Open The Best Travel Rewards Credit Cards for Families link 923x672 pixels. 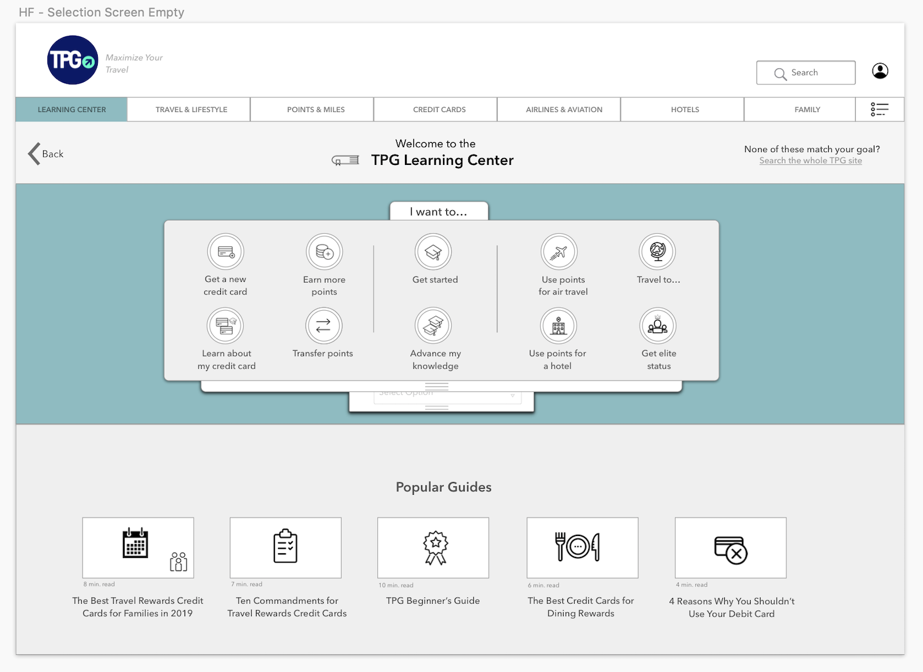(138, 607)
